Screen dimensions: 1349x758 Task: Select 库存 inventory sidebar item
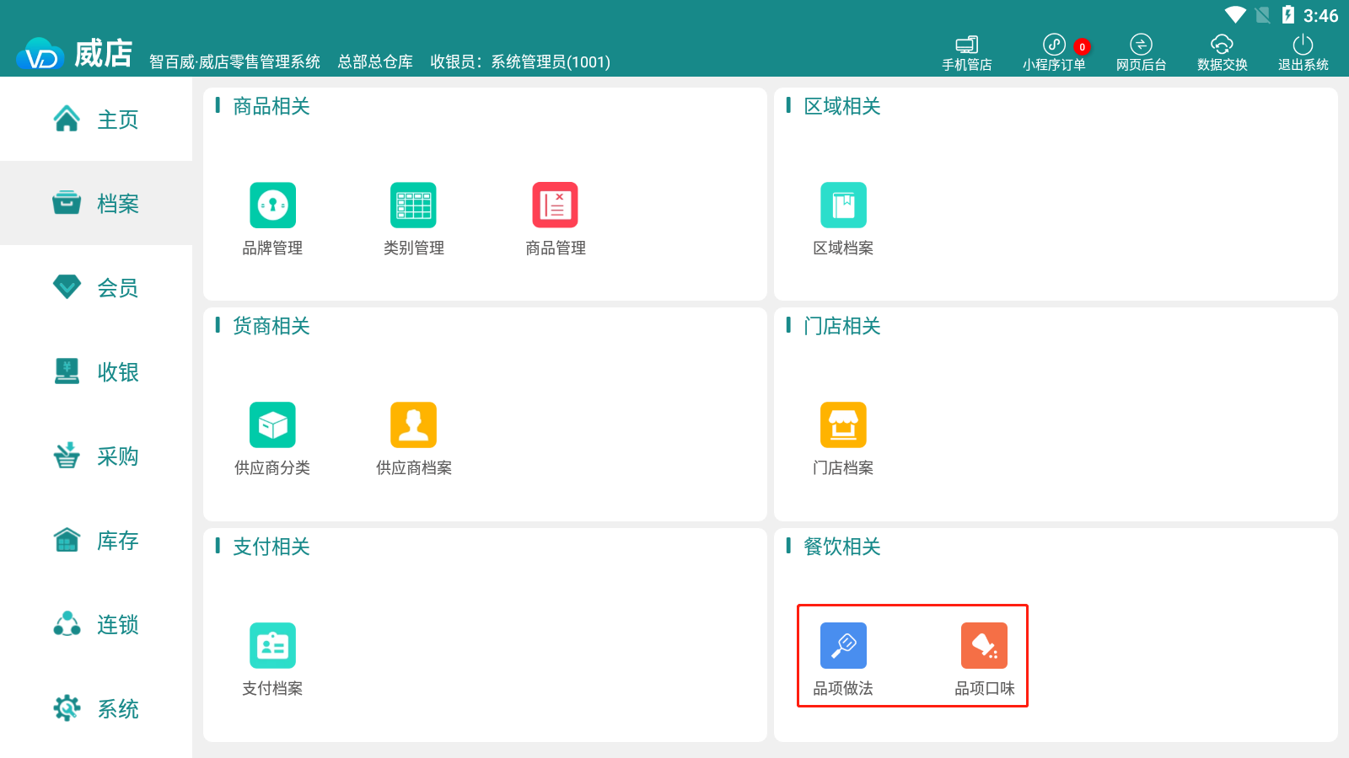tap(96, 541)
